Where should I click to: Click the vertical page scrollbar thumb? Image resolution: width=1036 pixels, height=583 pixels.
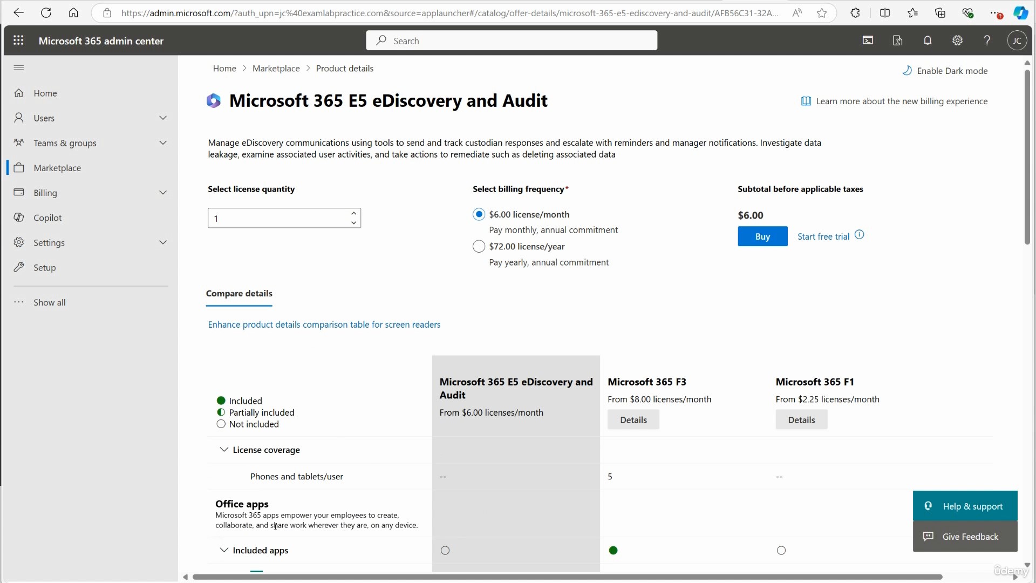tap(1027, 157)
